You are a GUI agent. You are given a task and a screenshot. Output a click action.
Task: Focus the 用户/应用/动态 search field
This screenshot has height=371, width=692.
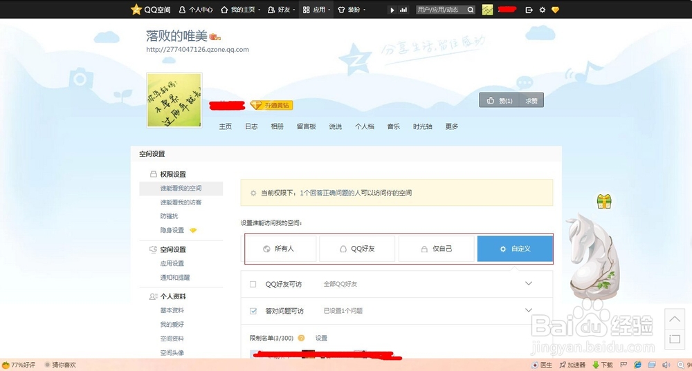point(440,10)
